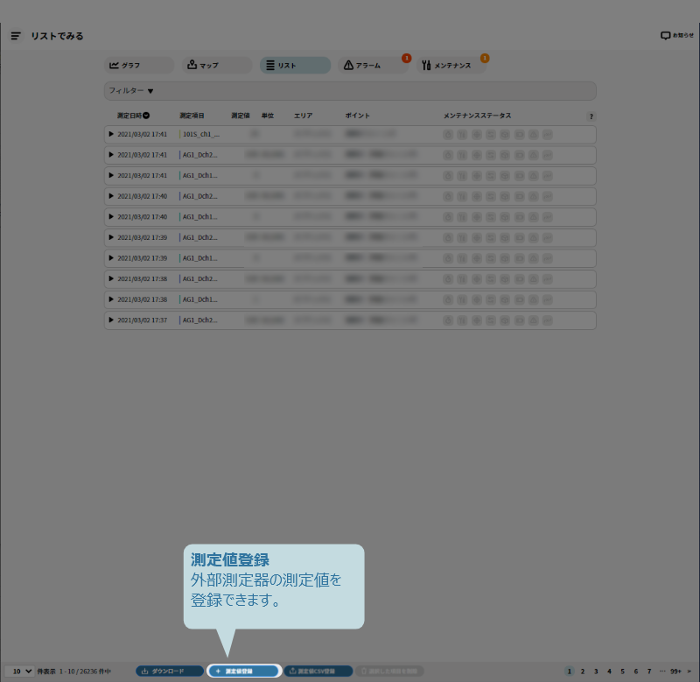
Task: Switch to the アラーム tab
Action: pos(373,65)
